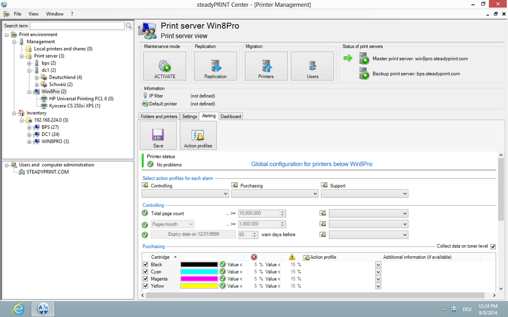
Task: Click the steadyPRINT tray icon
Action: 453,309
